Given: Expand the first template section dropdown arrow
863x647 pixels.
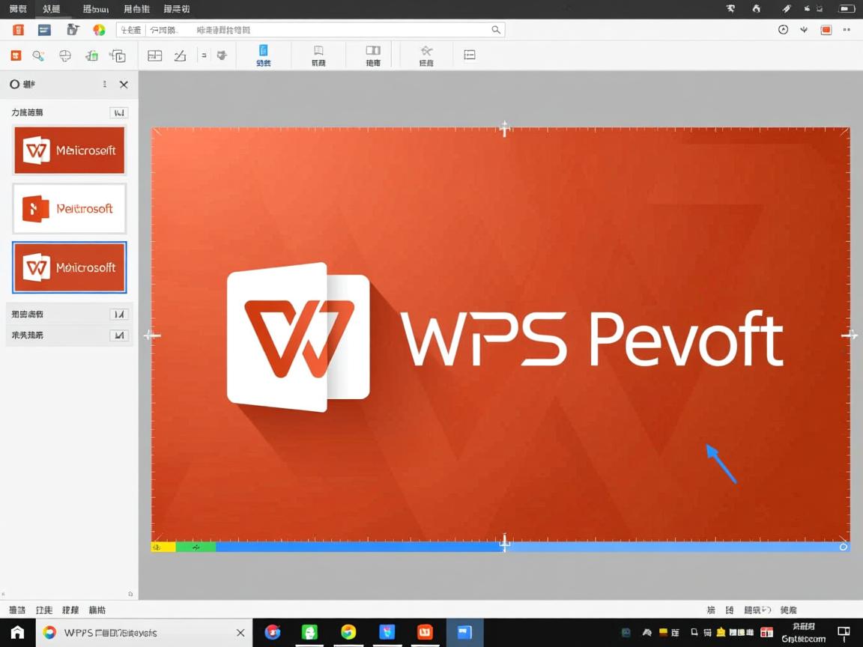Looking at the screenshot, I should click(x=119, y=112).
